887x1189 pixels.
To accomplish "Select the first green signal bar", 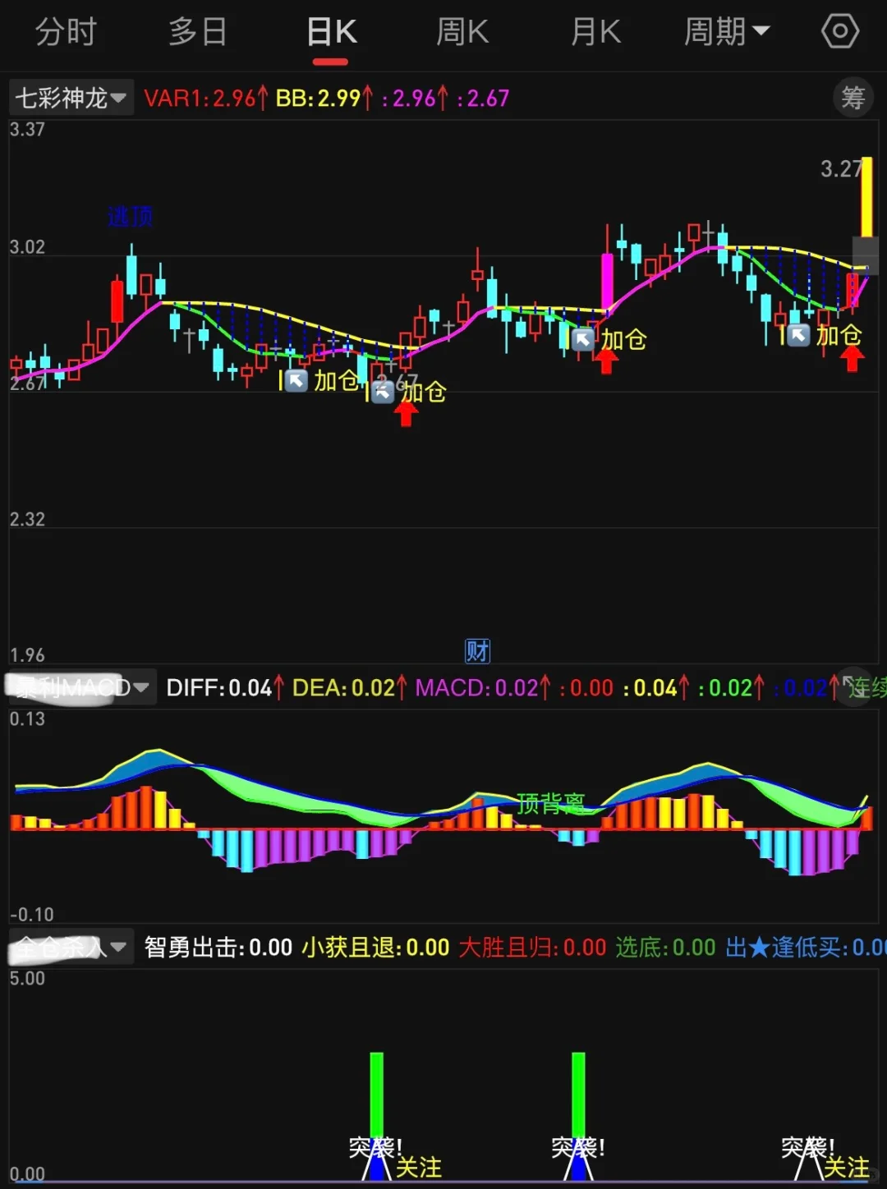I will click(376, 1095).
